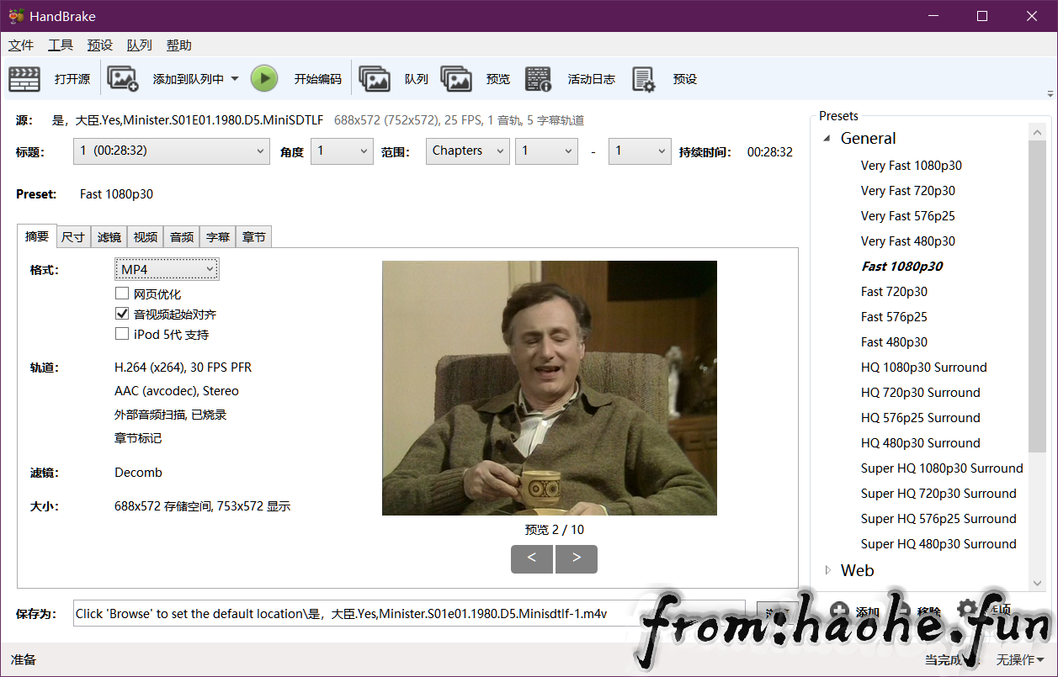Open the 无操作 when-done dropdown
Screen dimensions: 1058x677
pyautogui.click(x=1021, y=660)
